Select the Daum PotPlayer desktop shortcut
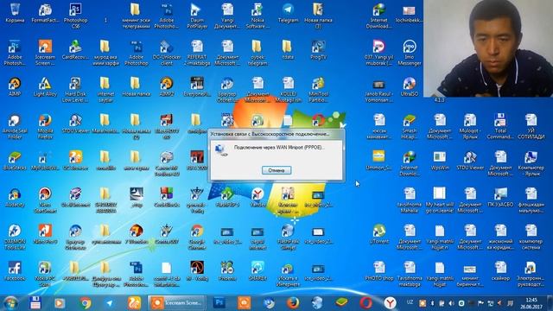 (197, 16)
